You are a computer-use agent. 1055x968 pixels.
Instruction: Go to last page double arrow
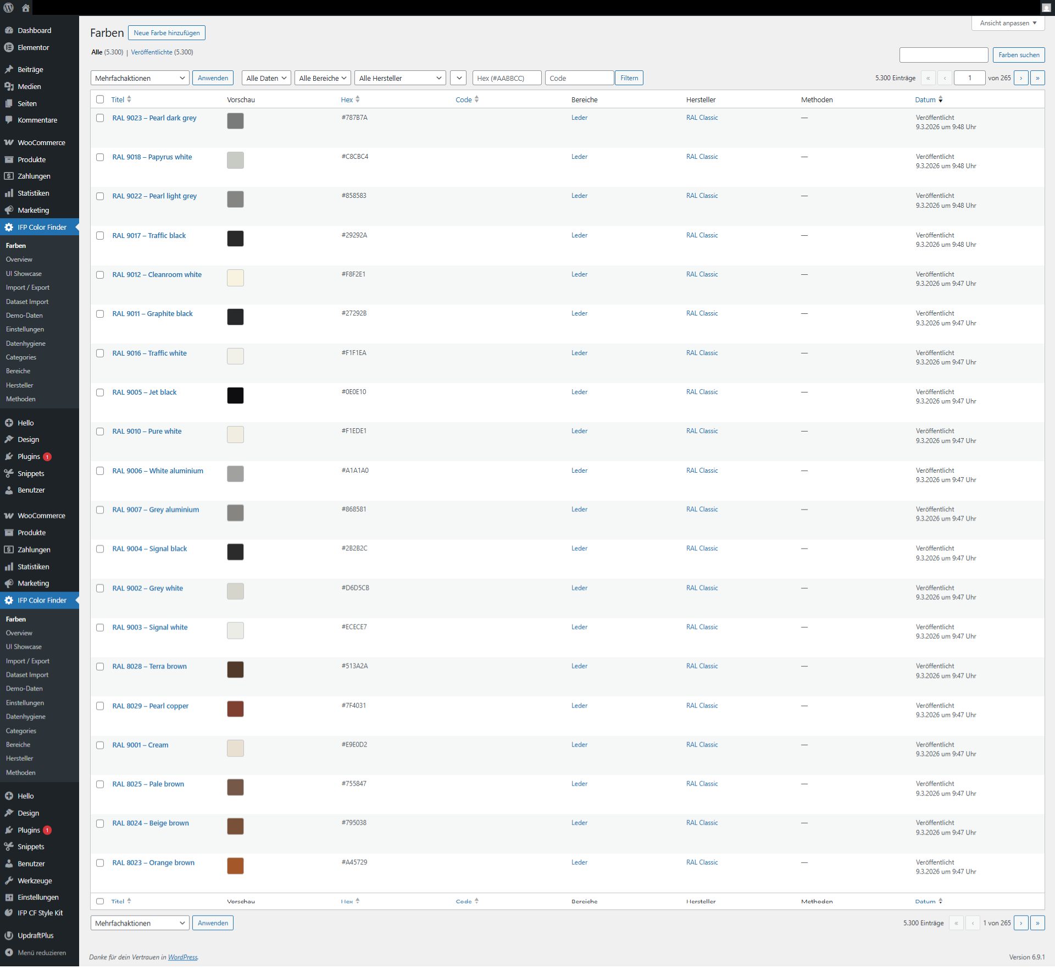tap(1037, 78)
